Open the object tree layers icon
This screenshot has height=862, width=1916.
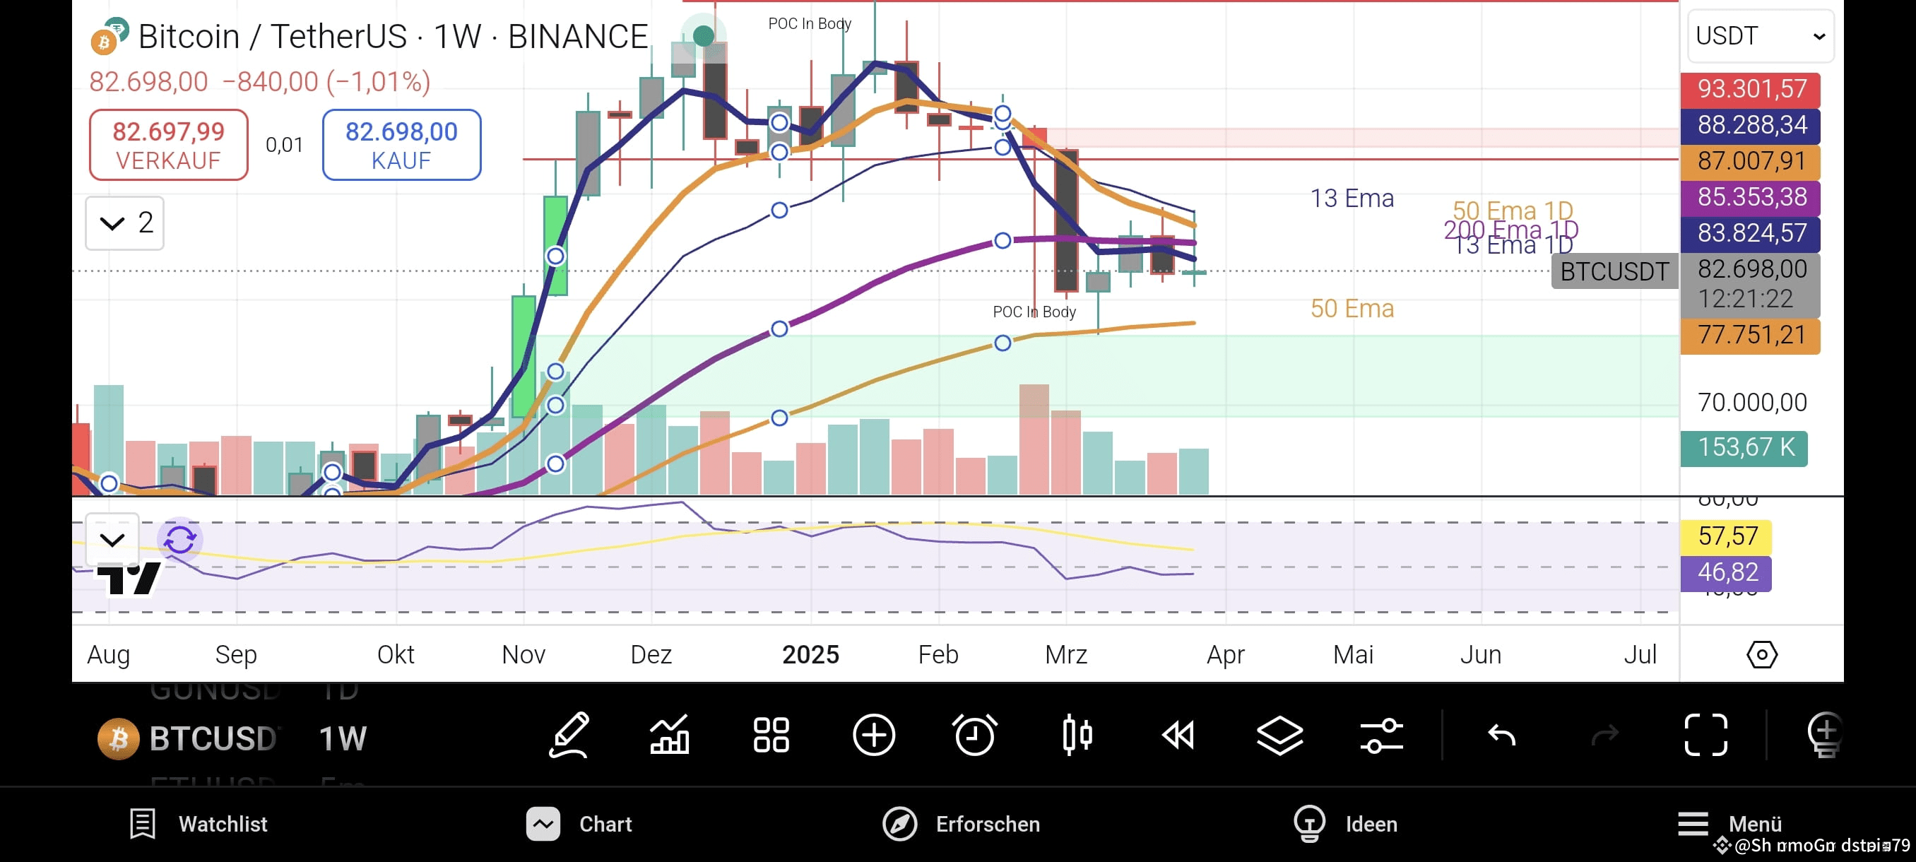tap(1281, 736)
